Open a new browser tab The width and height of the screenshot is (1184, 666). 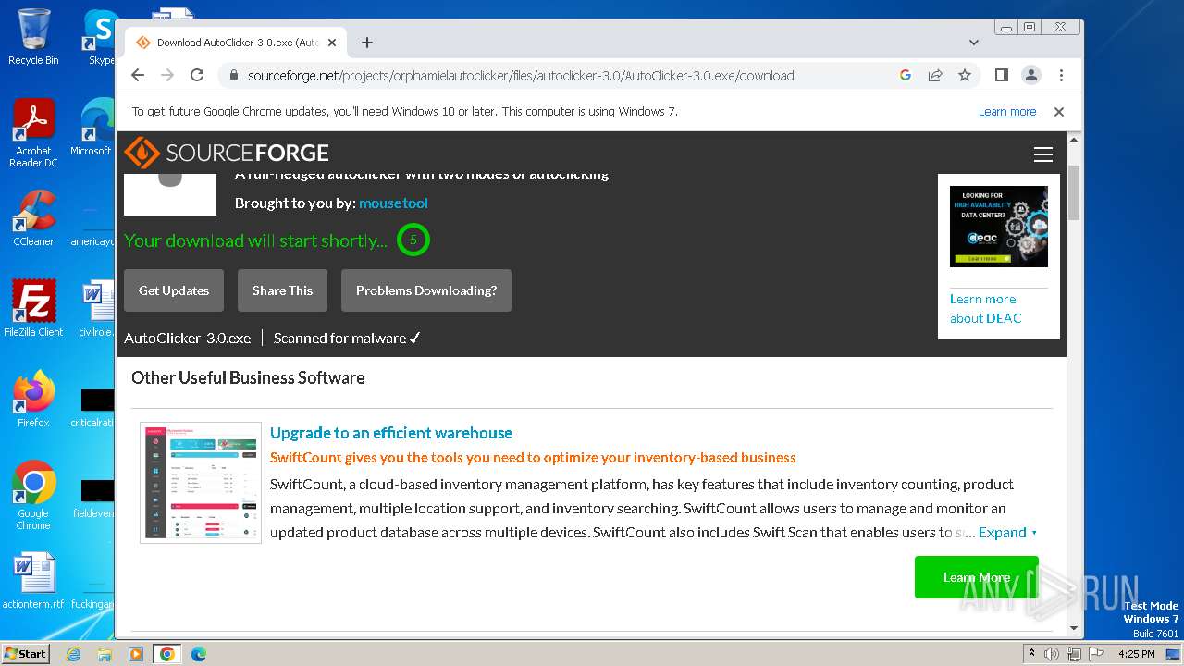click(x=367, y=43)
